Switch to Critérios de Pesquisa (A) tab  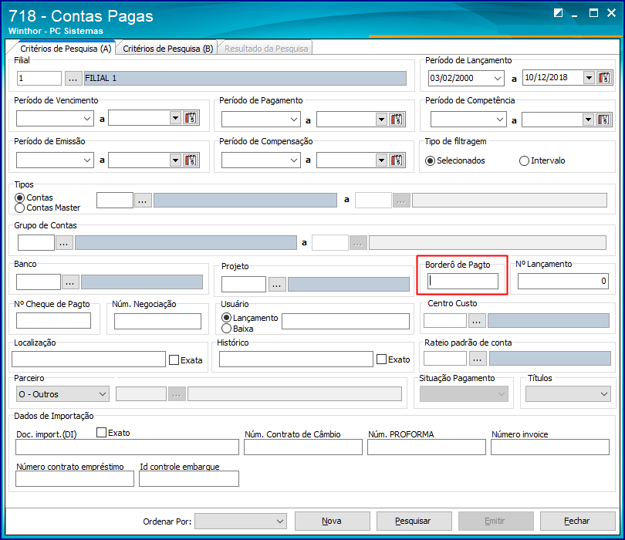66,49
